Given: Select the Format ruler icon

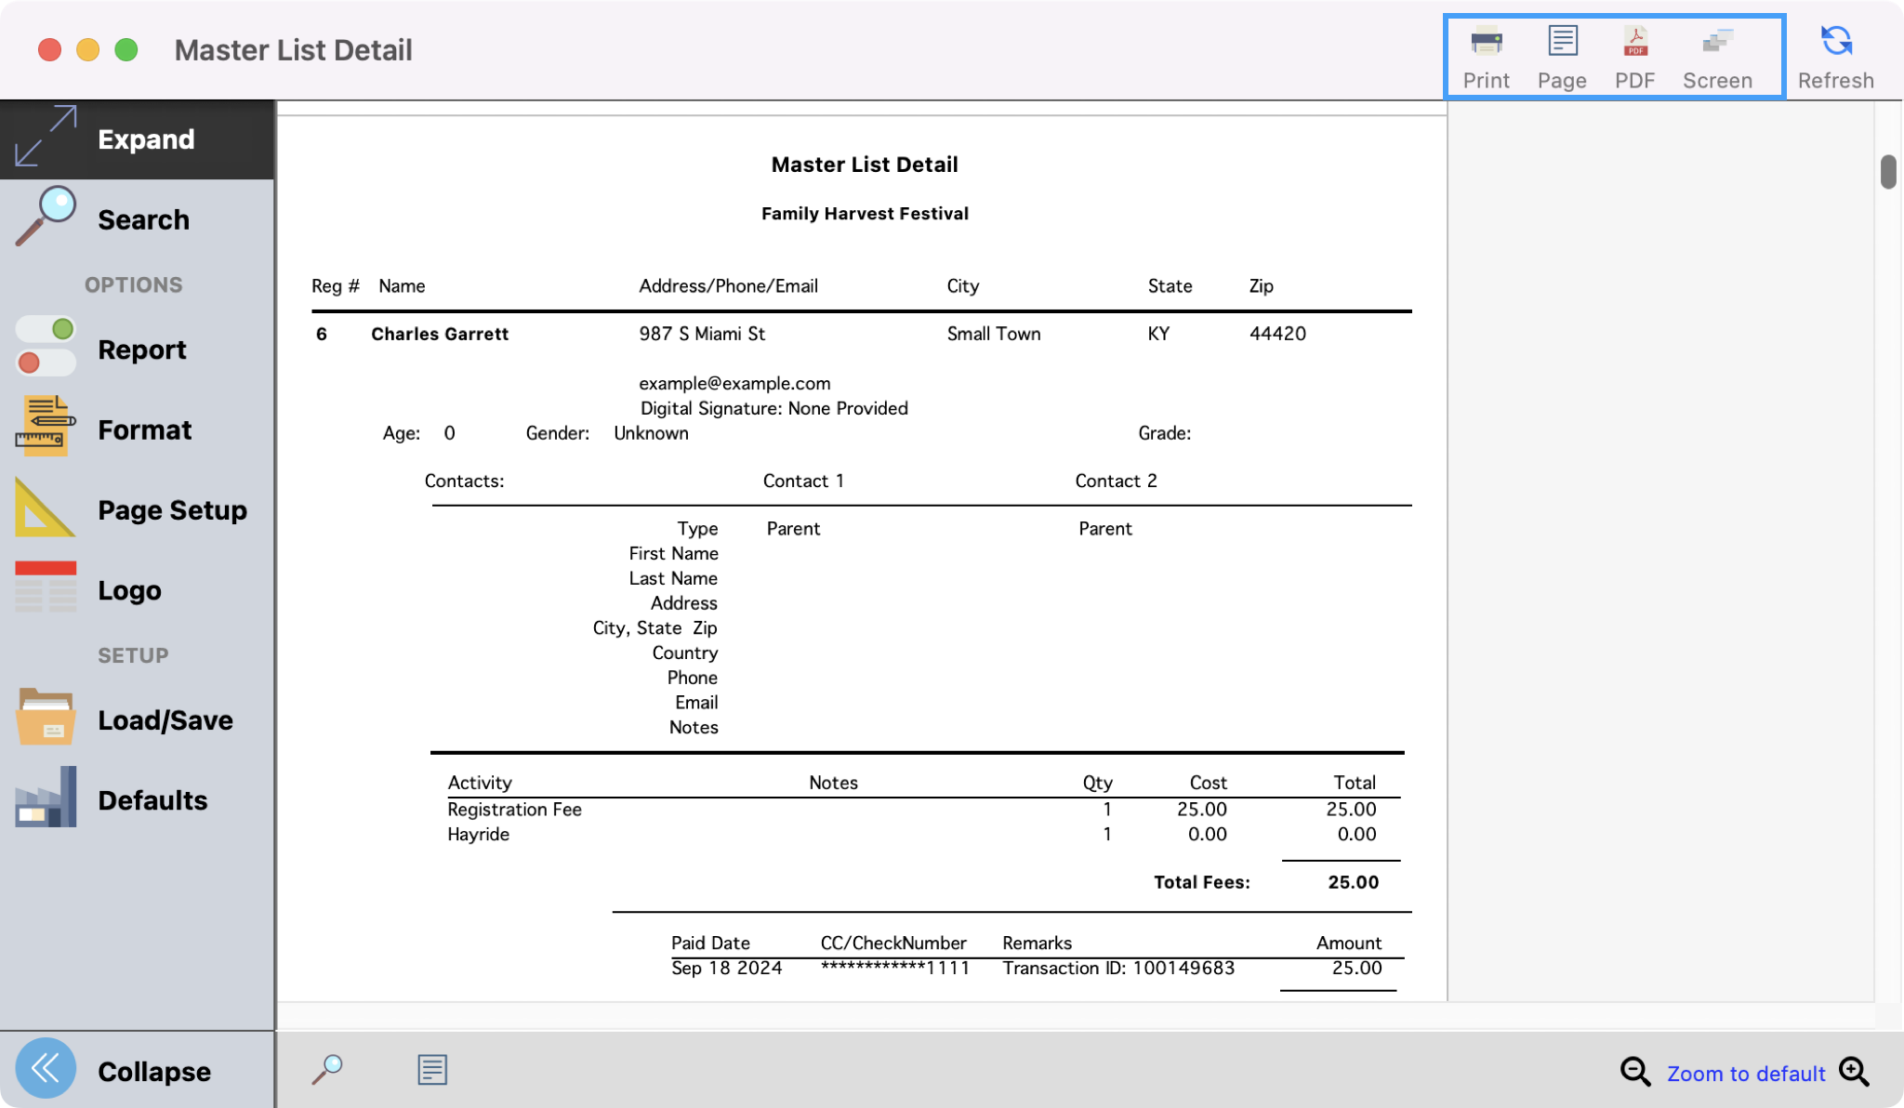Looking at the screenshot, I should pos(44,428).
